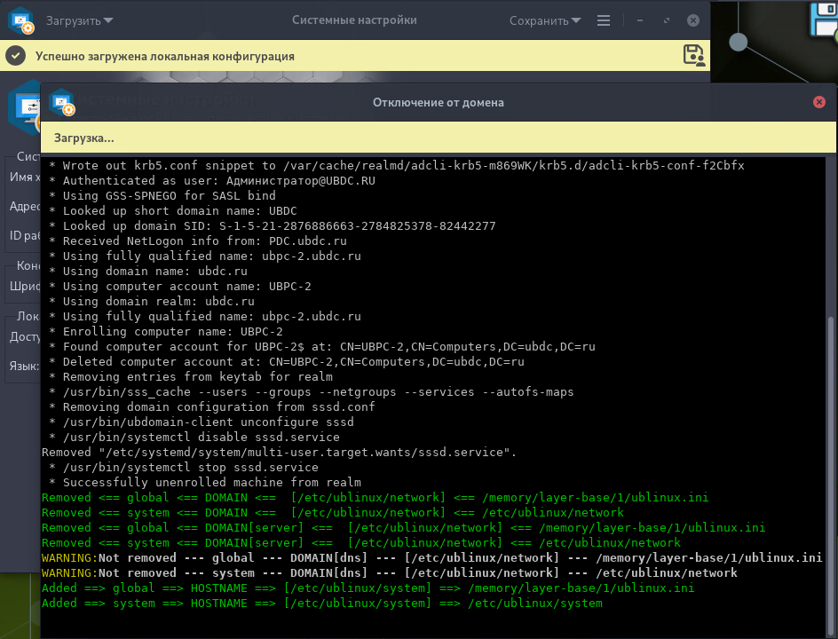This screenshot has width=838, height=639.
Task: Expand the Сохранить dropdown menu
Action: click(x=545, y=20)
